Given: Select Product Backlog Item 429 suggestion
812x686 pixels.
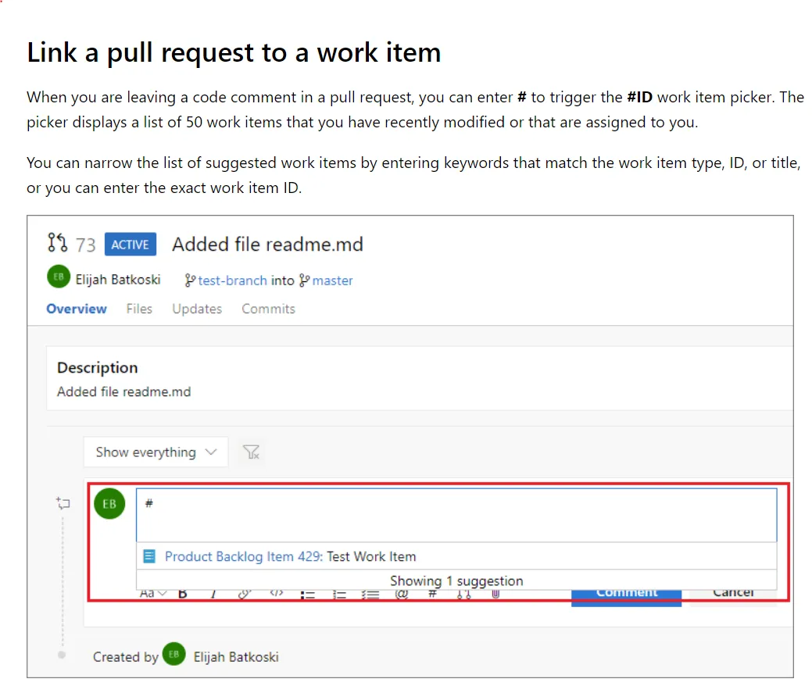Looking at the screenshot, I should coord(290,557).
